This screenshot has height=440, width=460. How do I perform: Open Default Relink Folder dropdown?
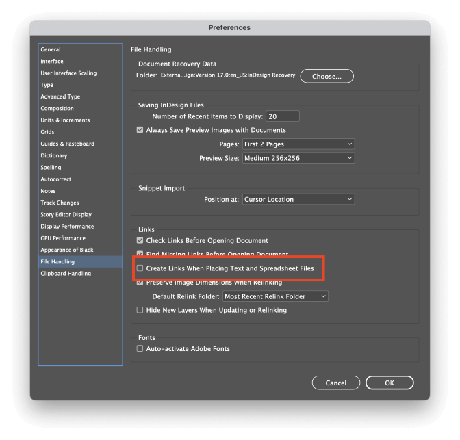pos(275,296)
